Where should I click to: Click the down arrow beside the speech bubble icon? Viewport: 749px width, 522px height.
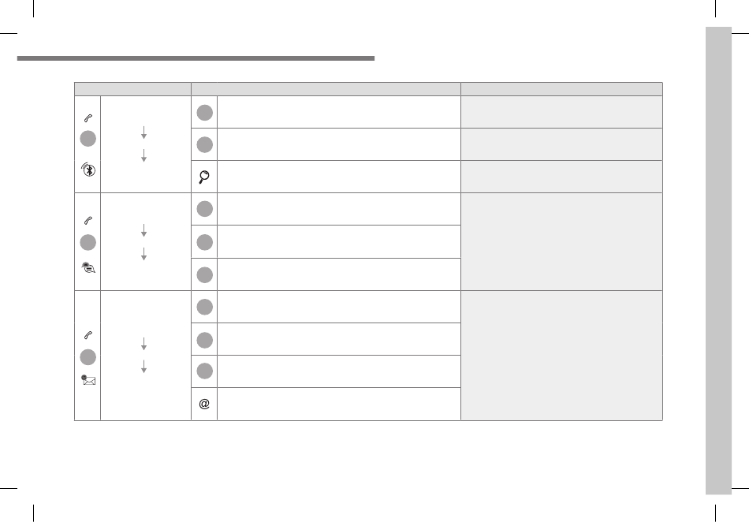pyautogui.click(x=143, y=254)
